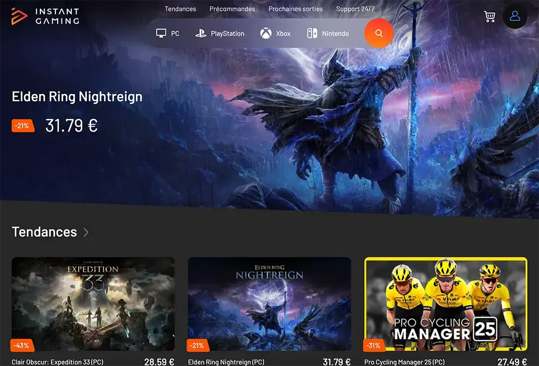This screenshot has width=539, height=366.
Task: Open Support 24/7 link
Action: 355,9
